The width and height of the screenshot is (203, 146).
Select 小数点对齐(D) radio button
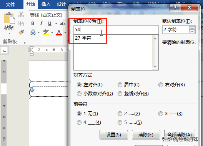tap(79, 94)
